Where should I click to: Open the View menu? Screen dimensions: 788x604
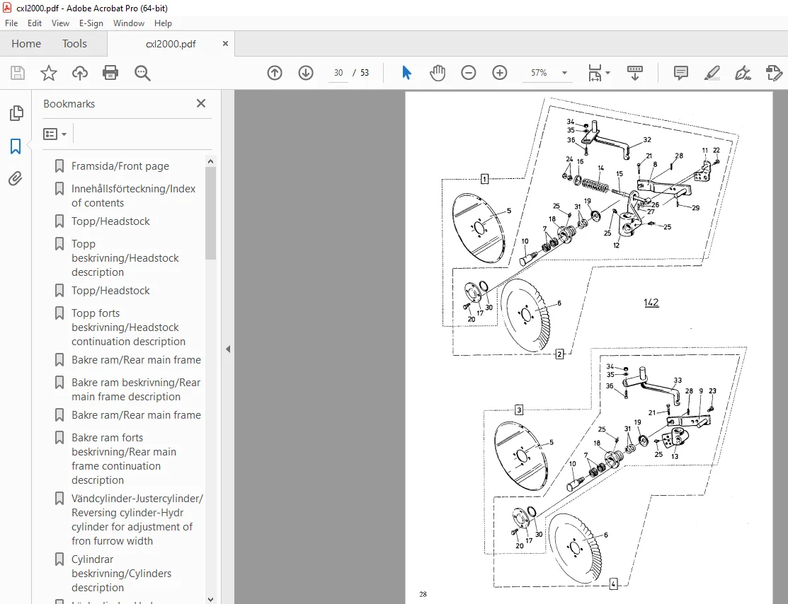(x=60, y=23)
